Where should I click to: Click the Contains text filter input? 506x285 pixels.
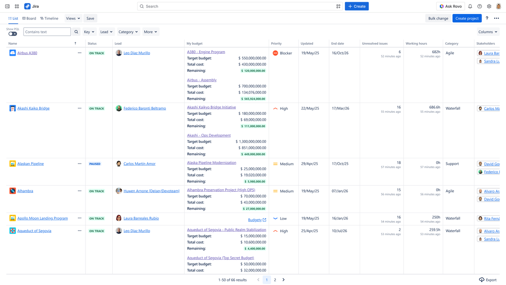(47, 32)
